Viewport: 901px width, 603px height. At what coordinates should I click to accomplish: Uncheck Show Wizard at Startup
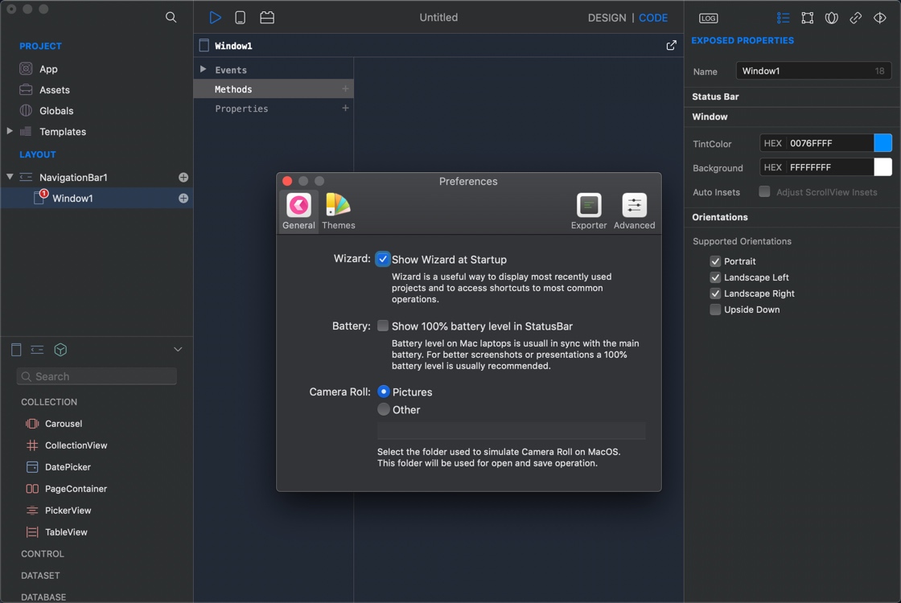(384, 259)
